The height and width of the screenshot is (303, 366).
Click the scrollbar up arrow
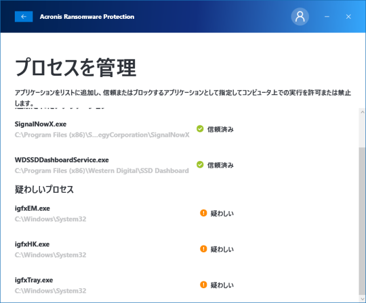(x=362, y=112)
